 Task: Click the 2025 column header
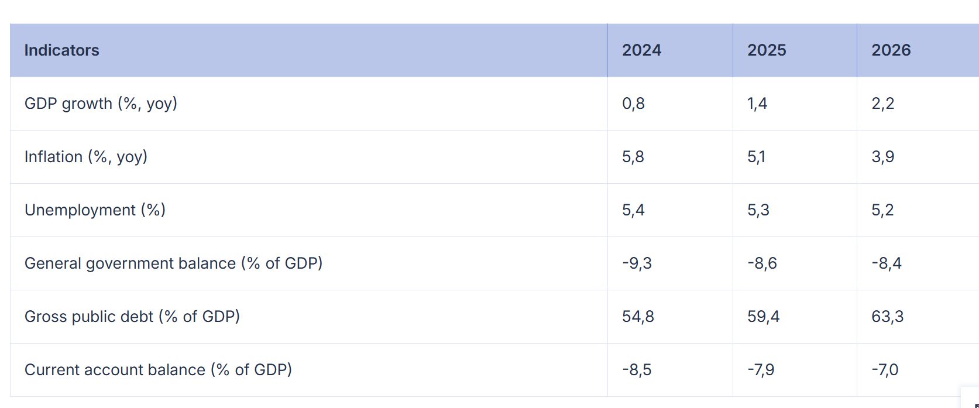[x=767, y=50]
